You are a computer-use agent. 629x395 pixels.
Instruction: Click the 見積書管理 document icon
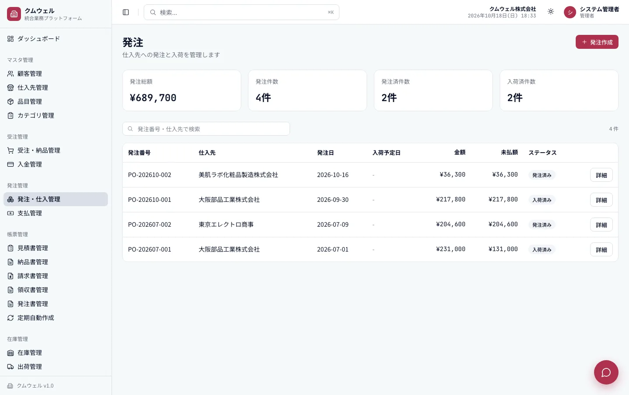coord(10,248)
